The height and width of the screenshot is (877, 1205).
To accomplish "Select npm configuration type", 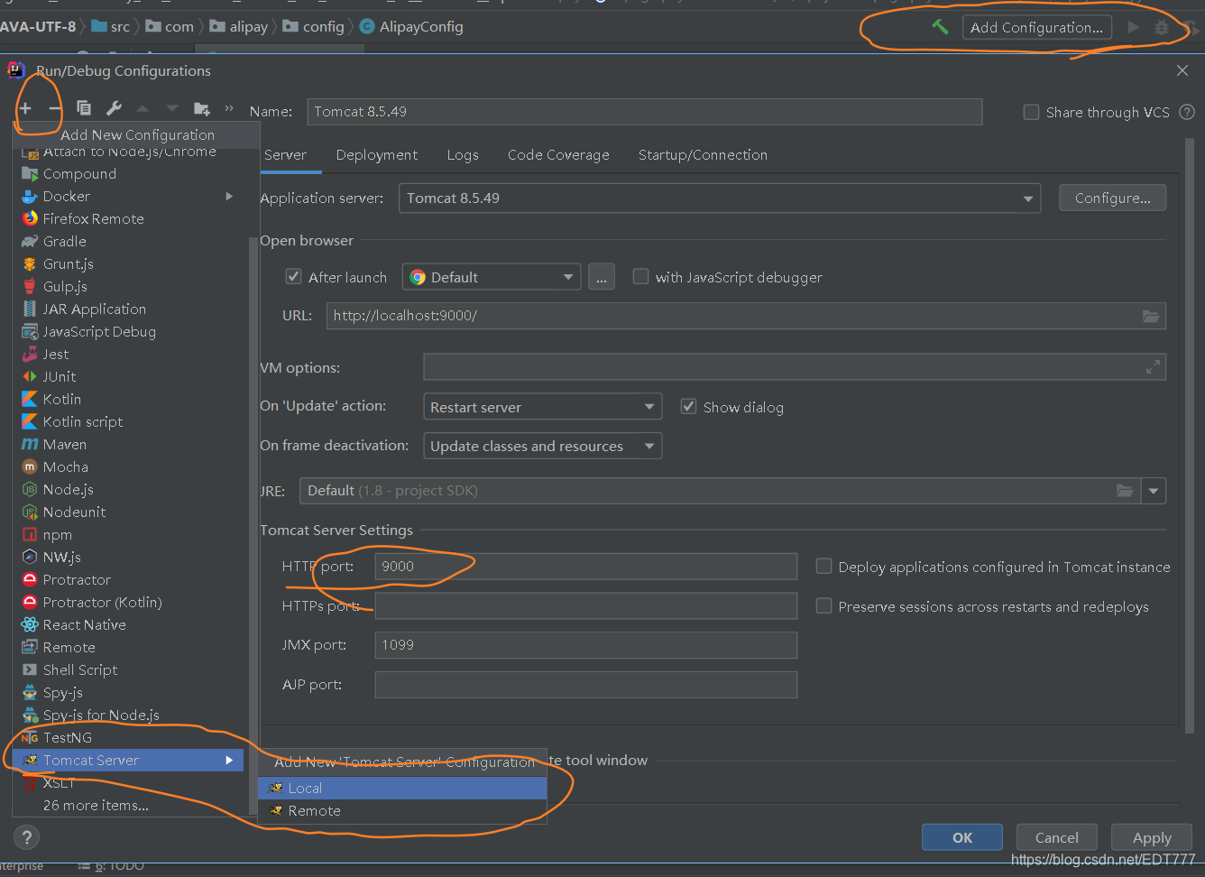I will point(127,534).
